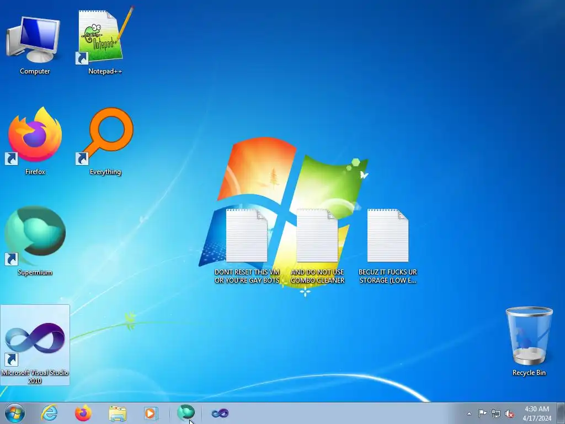Screen dimensions: 565x424
Task: Select the Notepad++ desktop shortcut
Action: tap(105, 41)
